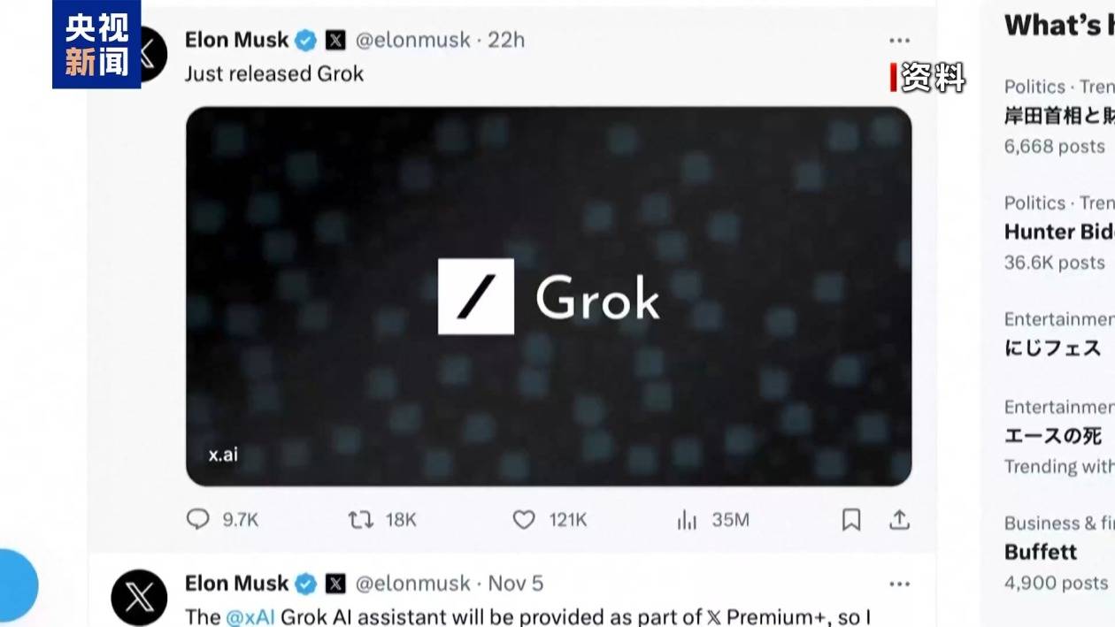The height and width of the screenshot is (627, 1115).
Task: Open view analytics showing 35M
Action: (687, 520)
